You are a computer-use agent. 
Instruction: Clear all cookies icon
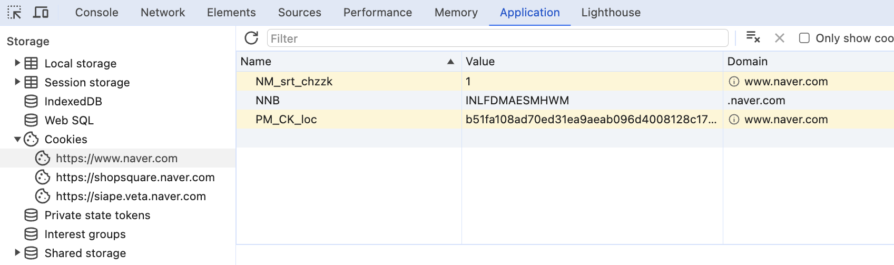[753, 37]
